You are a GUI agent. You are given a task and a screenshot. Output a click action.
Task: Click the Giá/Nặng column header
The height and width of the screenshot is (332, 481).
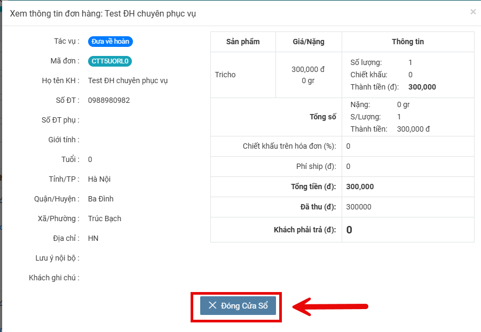309,42
